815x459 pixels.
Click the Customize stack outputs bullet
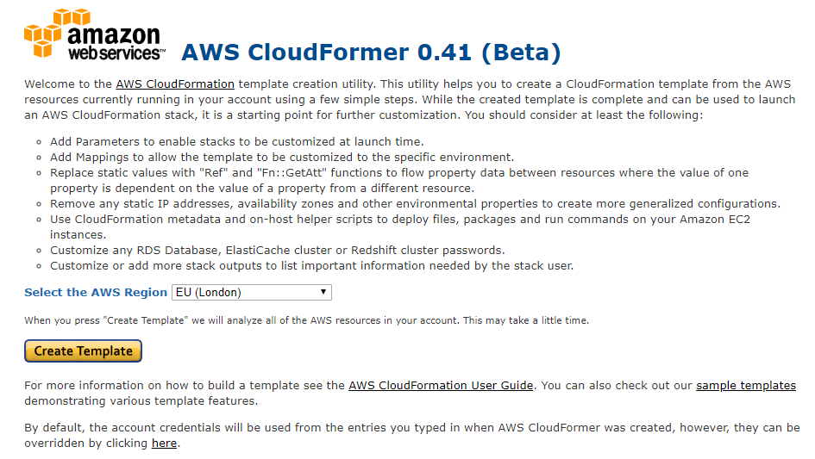pos(312,266)
